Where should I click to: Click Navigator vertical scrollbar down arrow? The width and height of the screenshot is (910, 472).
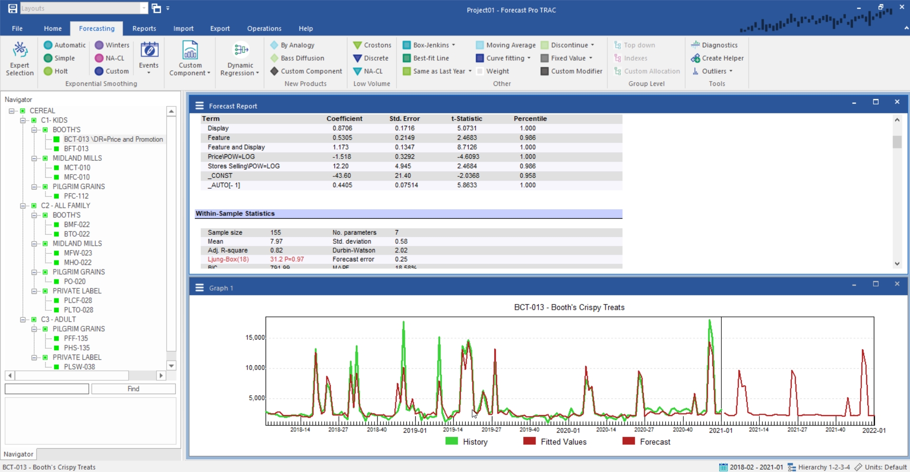pyautogui.click(x=172, y=366)
